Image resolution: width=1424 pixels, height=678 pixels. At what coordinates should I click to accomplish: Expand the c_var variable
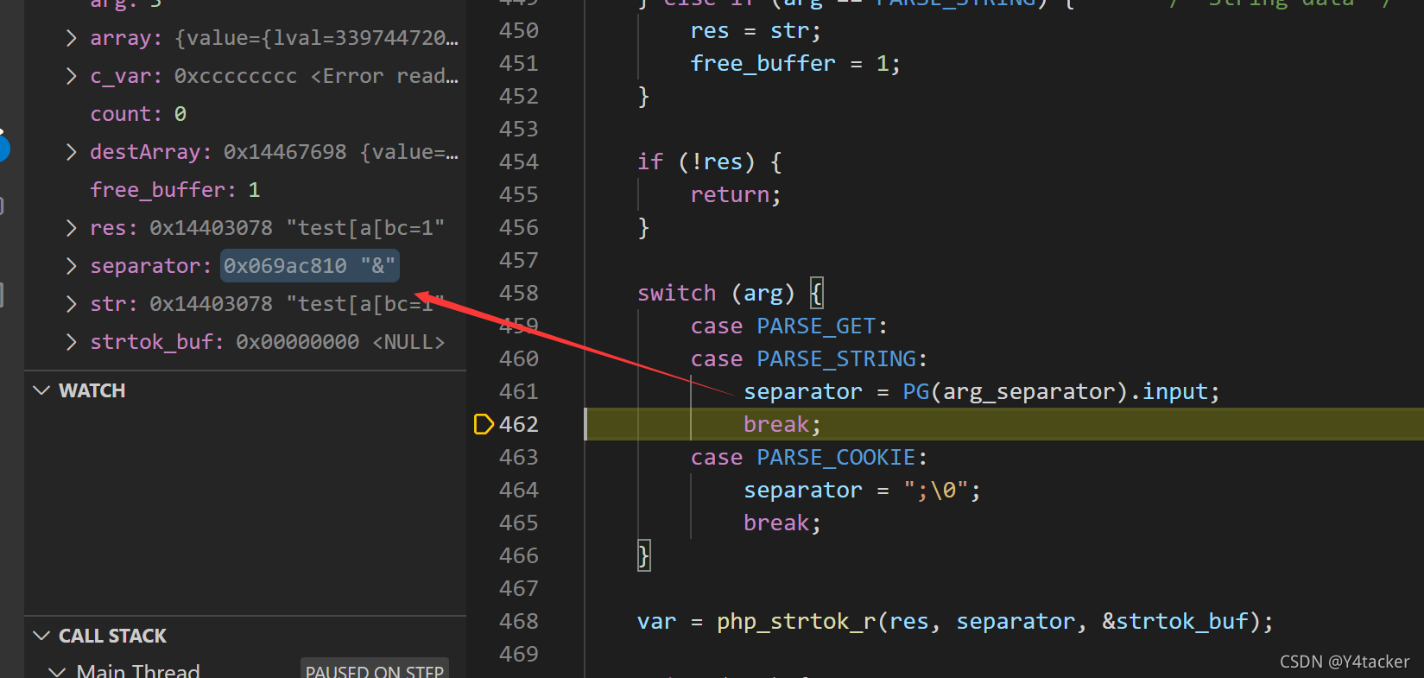(72, 76)
